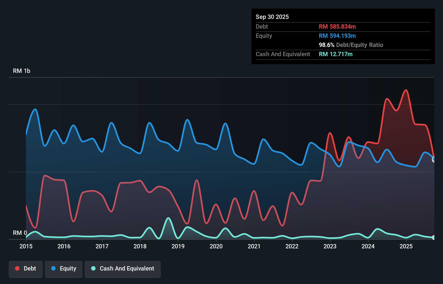Image resolution: width=443 pixels, height=284 pixels.
Task: Toggle the Equity series visibility
Action: click(x=63, y=268)
